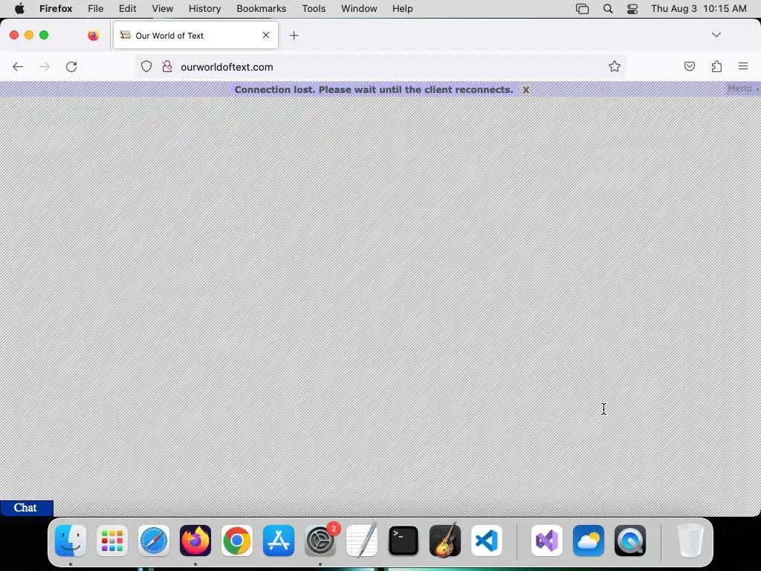The width and height of the screenshot is (761, 571).
Task: Open the page Menu dropdown
Action: tap(742, 88)
